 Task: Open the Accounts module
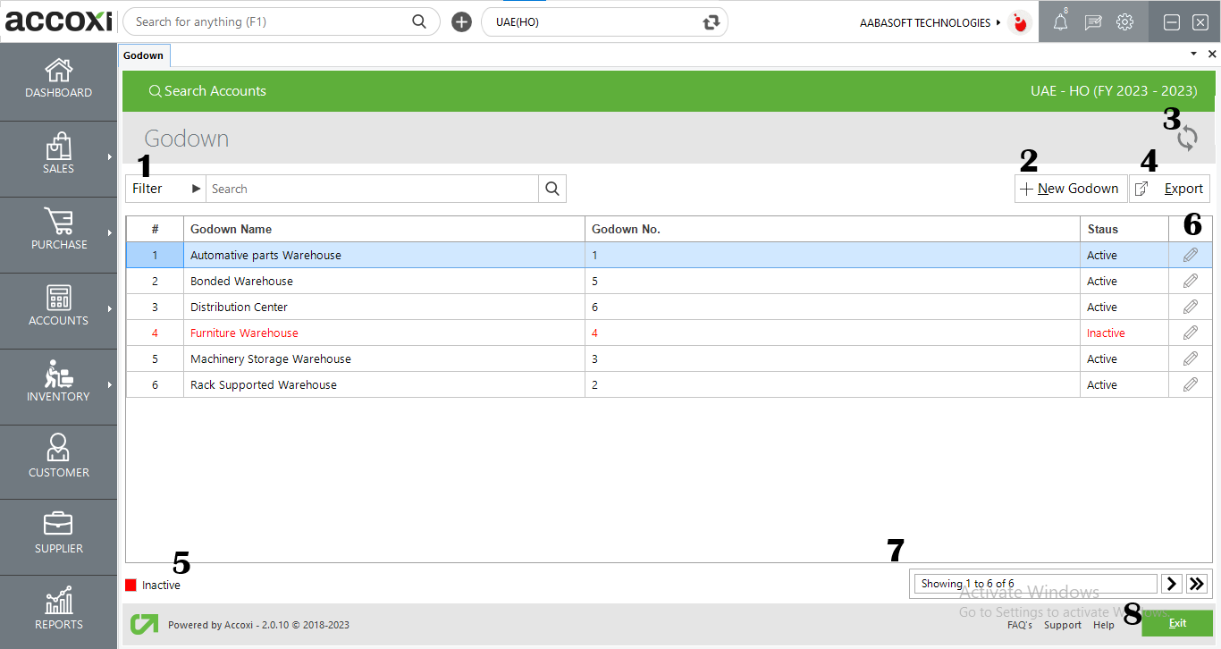[58, 310]
